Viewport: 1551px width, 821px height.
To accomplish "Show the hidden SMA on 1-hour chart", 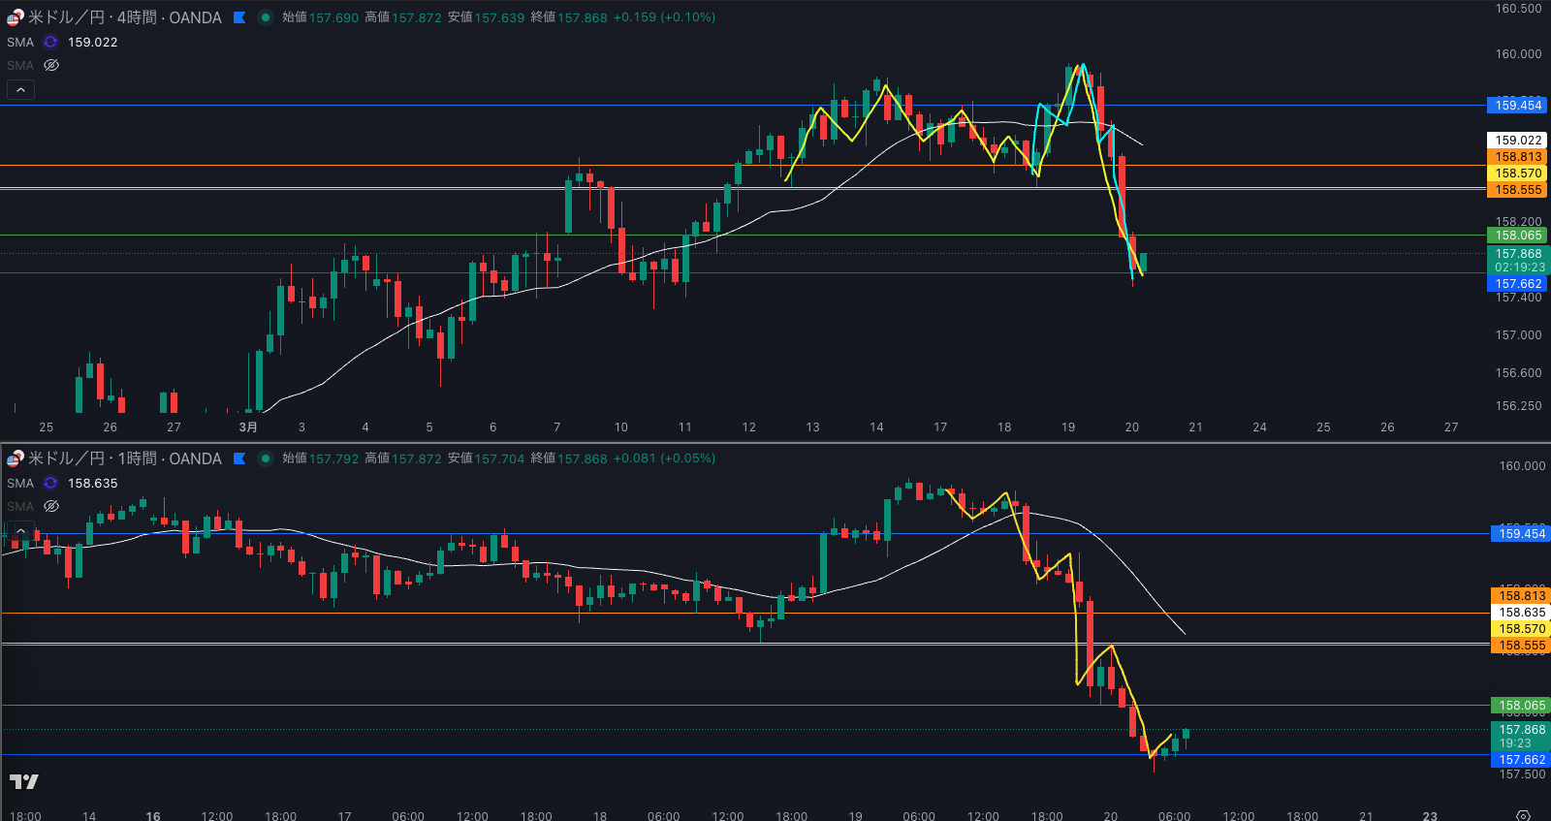I will click(x=51, y=506).
